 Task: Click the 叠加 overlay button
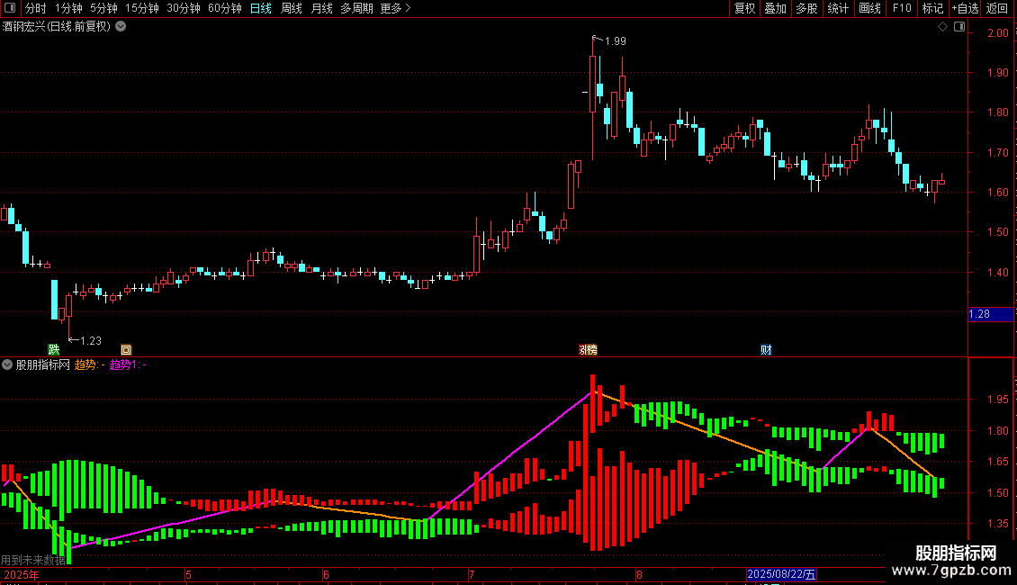pos(776,8)
